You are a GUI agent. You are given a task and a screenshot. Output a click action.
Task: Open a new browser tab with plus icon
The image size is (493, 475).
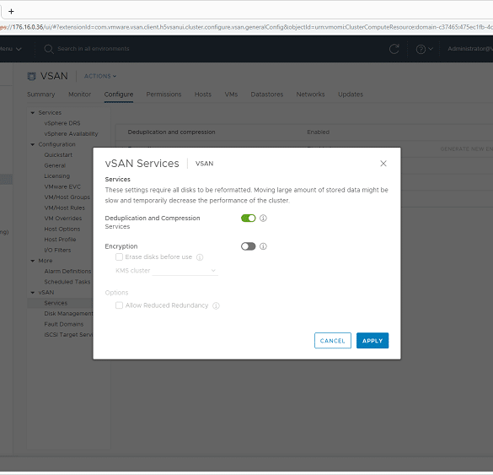(11, 12)
